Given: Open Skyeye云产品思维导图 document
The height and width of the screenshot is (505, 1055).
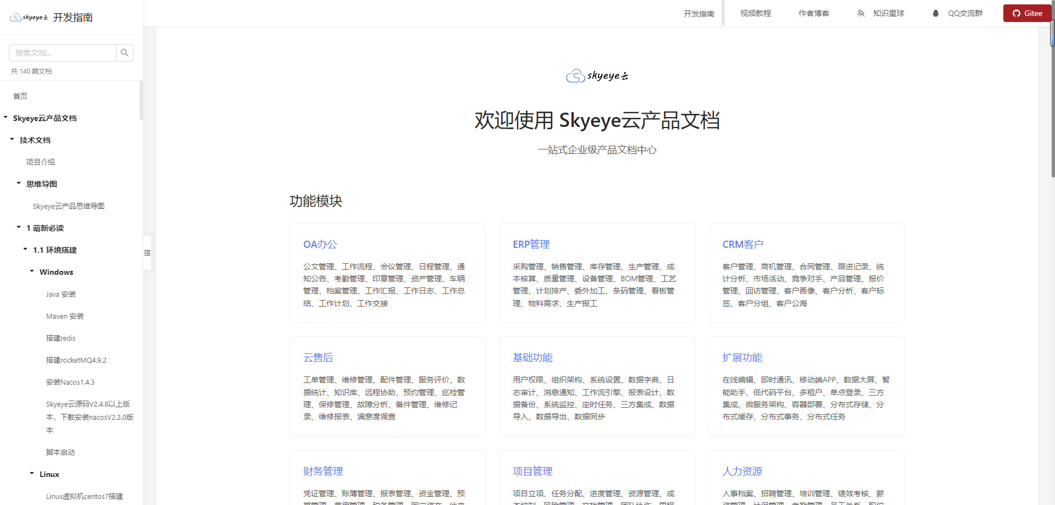Looking at the screenshot, I should [69, 206].
